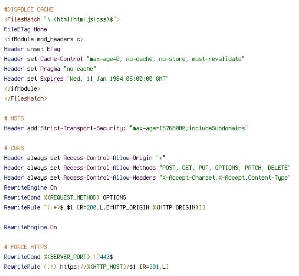The height and width of the screenshot is (276, 299).
Task: Click the #DISABLCE CACHE comment line
Action: 29,9
